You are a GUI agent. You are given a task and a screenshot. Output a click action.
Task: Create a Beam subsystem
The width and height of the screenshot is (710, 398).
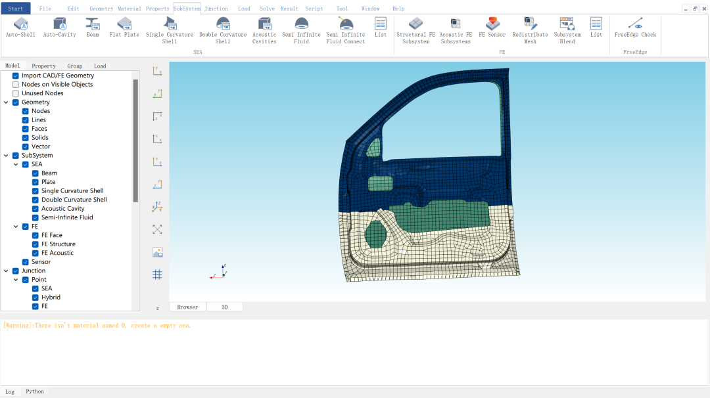click(93, 27)
